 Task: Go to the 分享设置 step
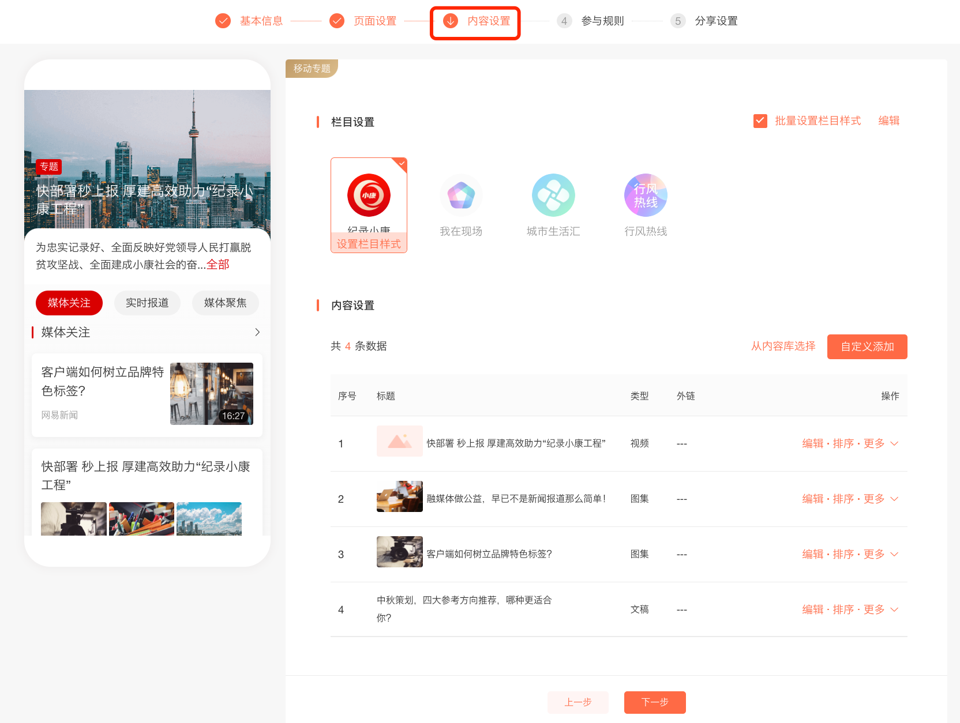tap(715, 21)
